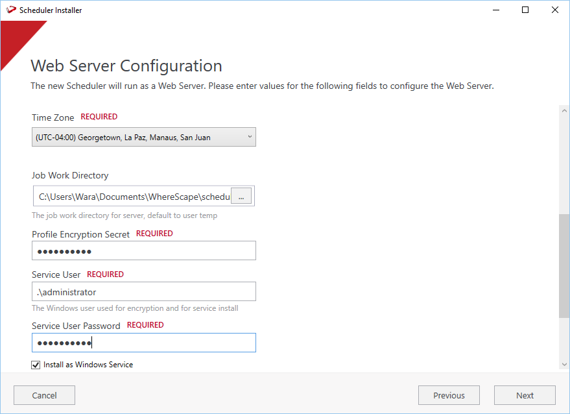Screen dimensions: 570x414
Task: Focus the Job Work Directory path field
Action: pyautogui.click(x=133, y=197)
